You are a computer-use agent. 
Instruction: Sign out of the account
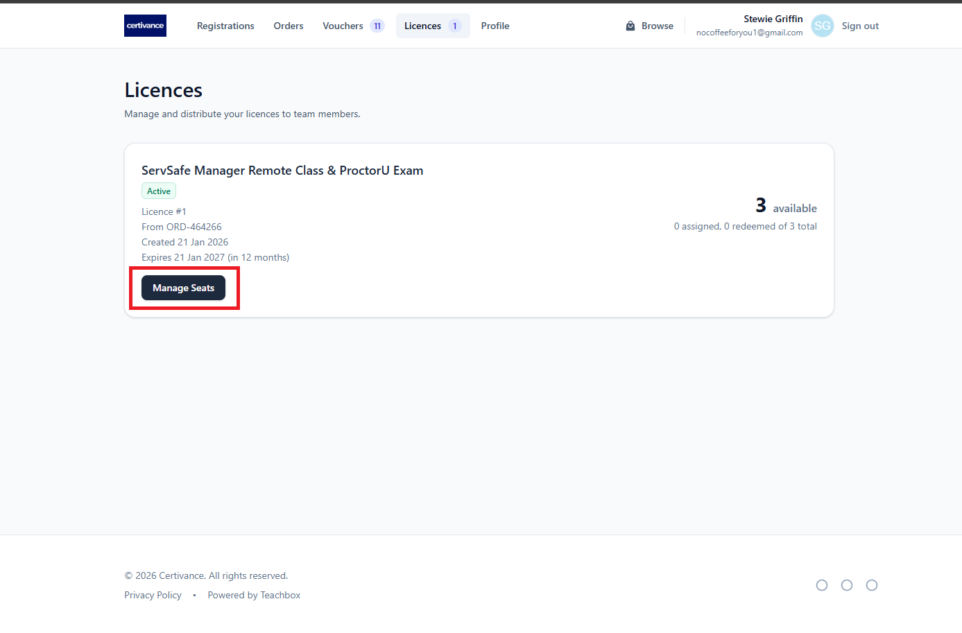(860, 26)
